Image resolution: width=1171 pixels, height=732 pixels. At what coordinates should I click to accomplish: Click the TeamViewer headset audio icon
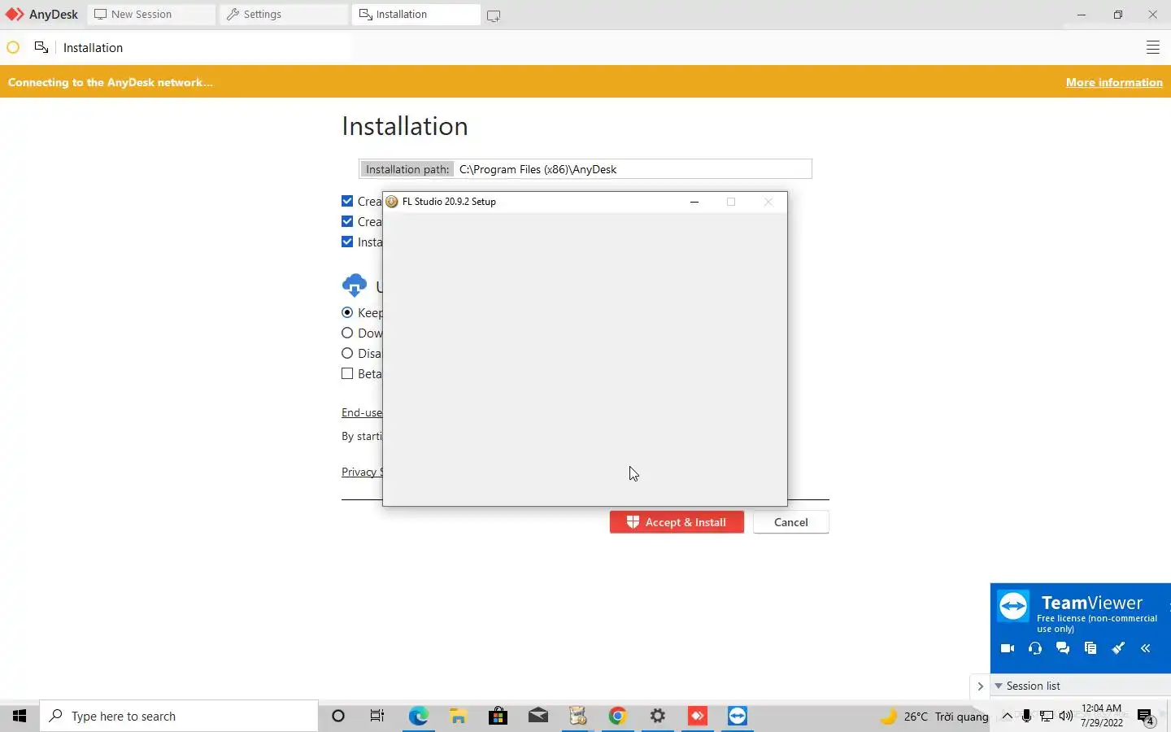1035,648
